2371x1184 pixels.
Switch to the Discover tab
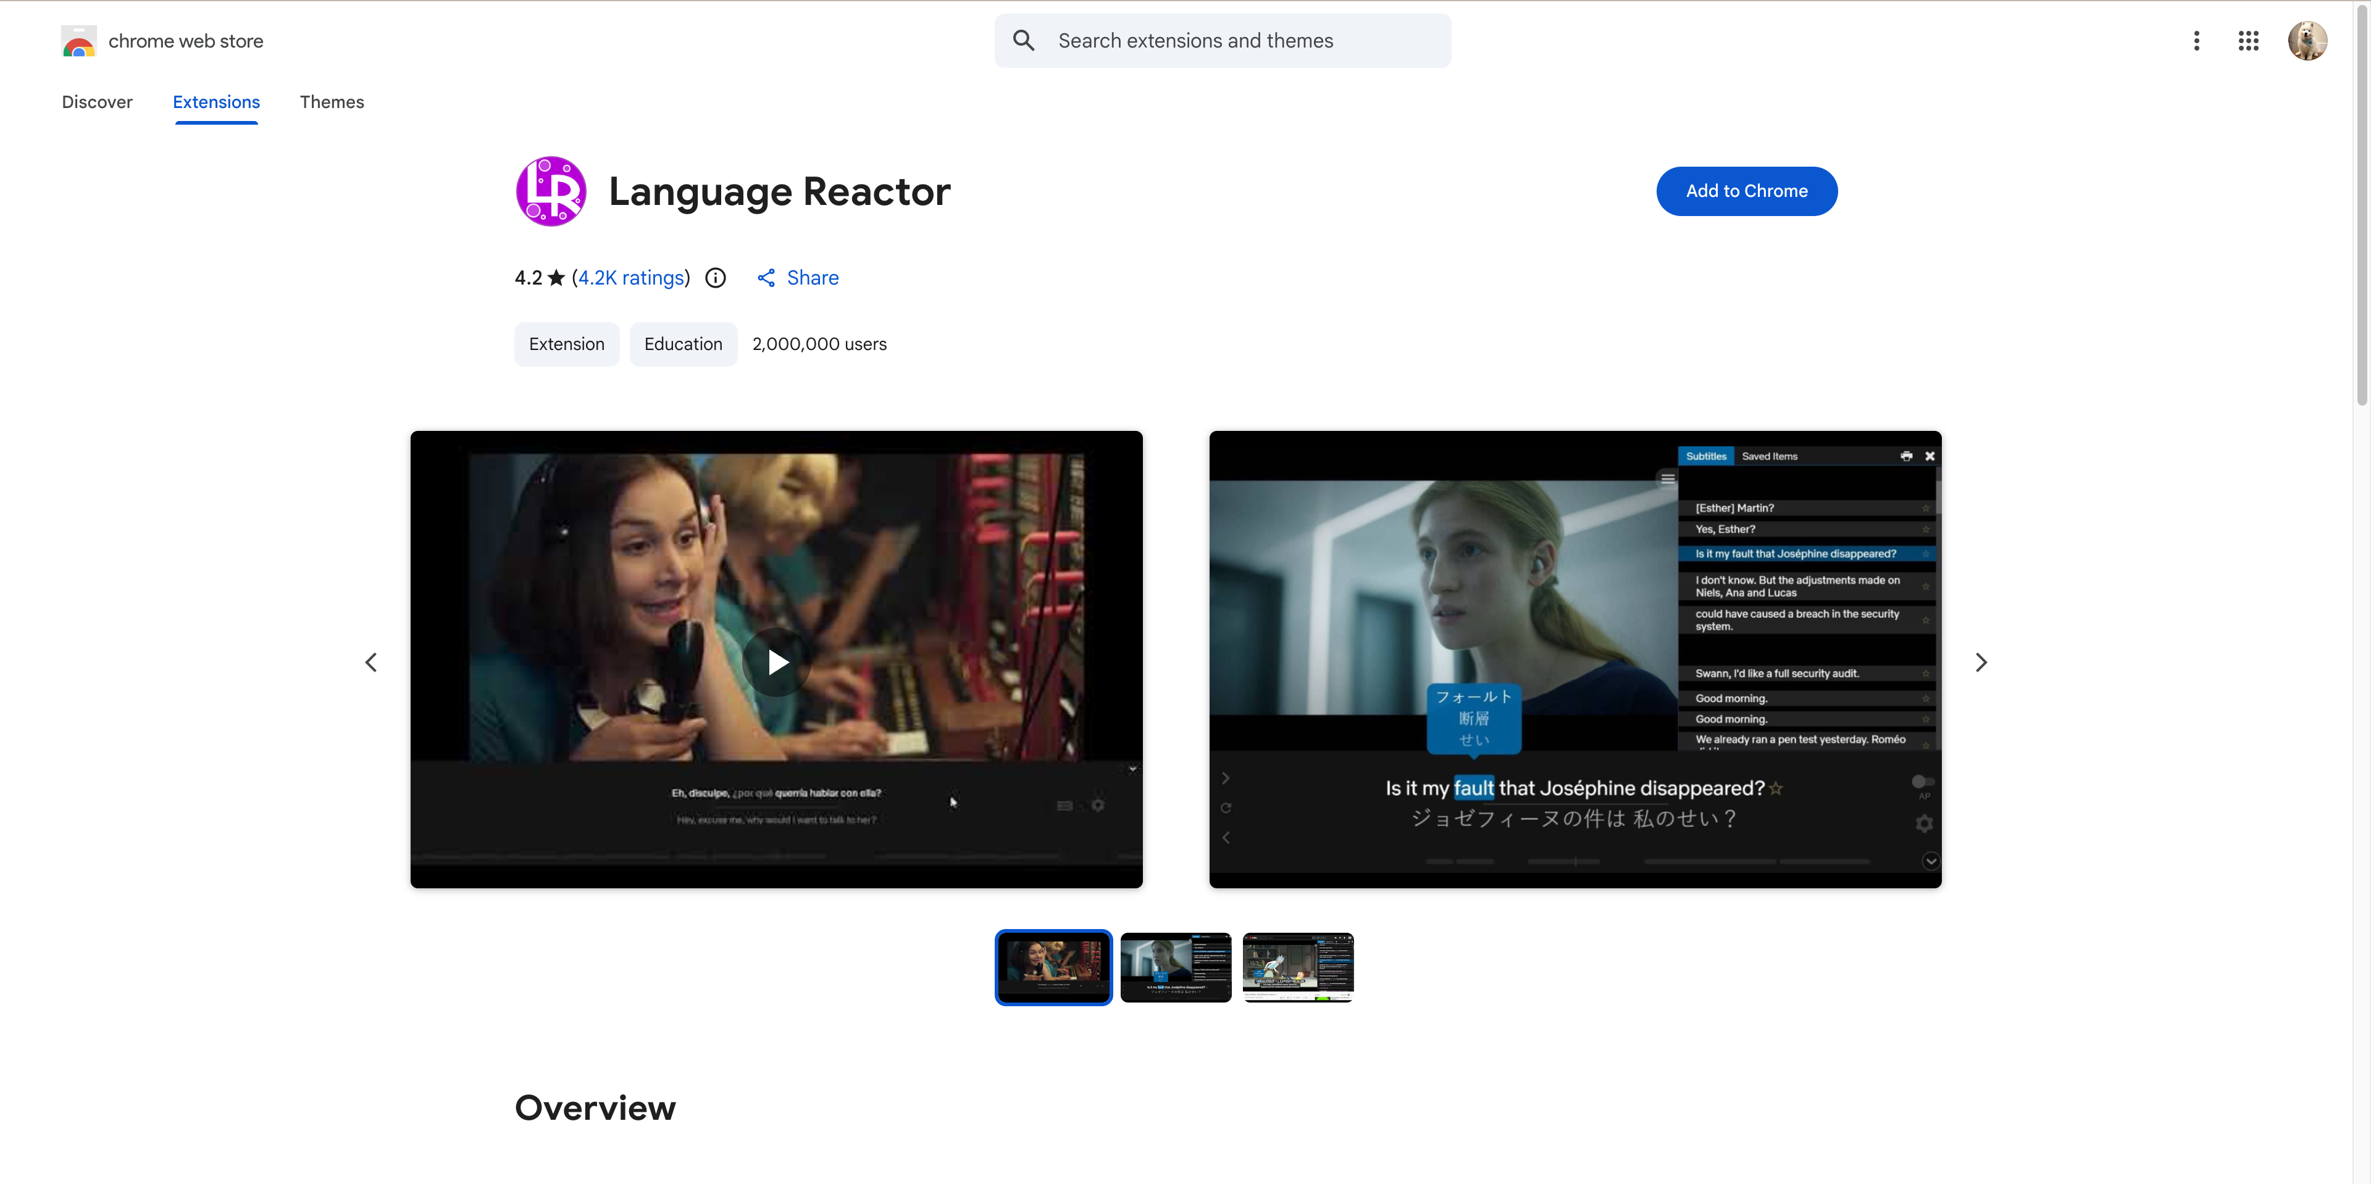coord(97,102)
